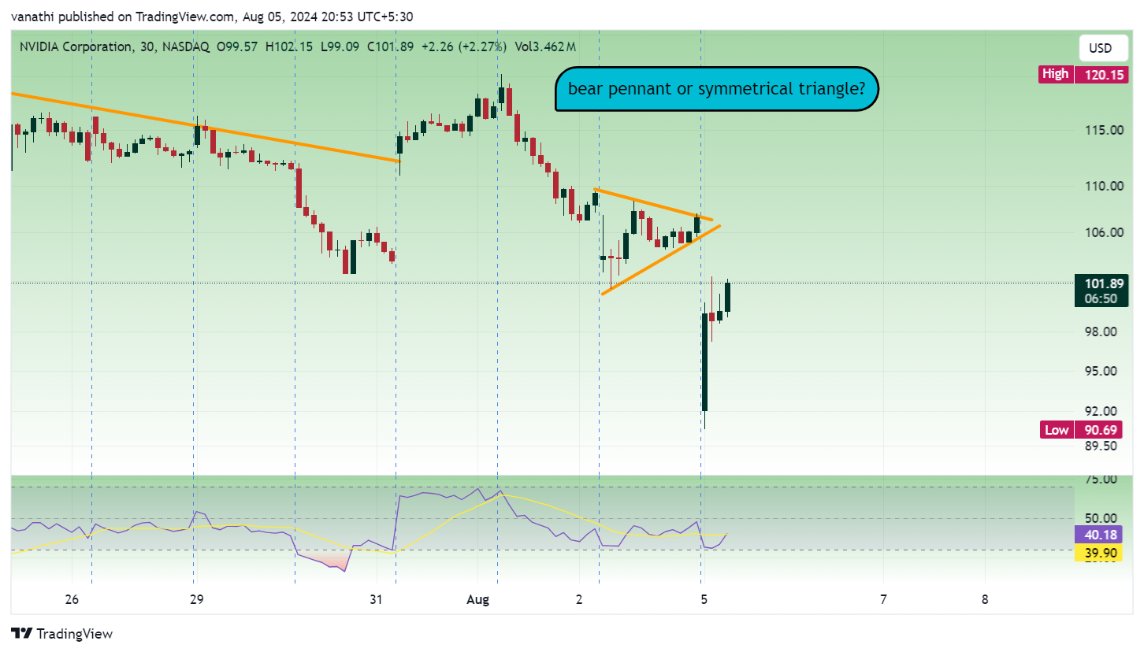
Task: Click the date label 29 on time axis
Action: pyautogui.click(x=197, y=599)
